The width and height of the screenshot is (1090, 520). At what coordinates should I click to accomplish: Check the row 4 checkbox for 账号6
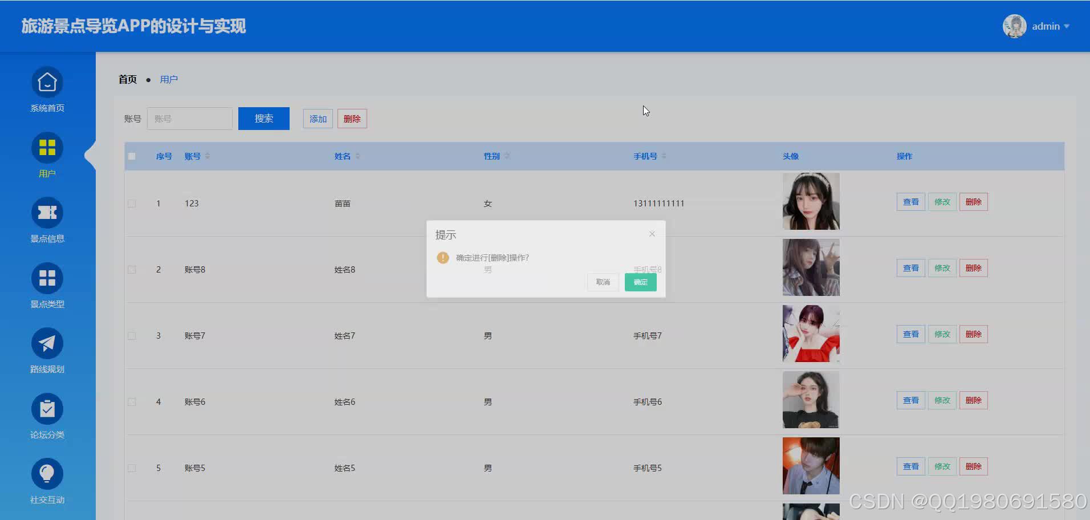(132, 402)
